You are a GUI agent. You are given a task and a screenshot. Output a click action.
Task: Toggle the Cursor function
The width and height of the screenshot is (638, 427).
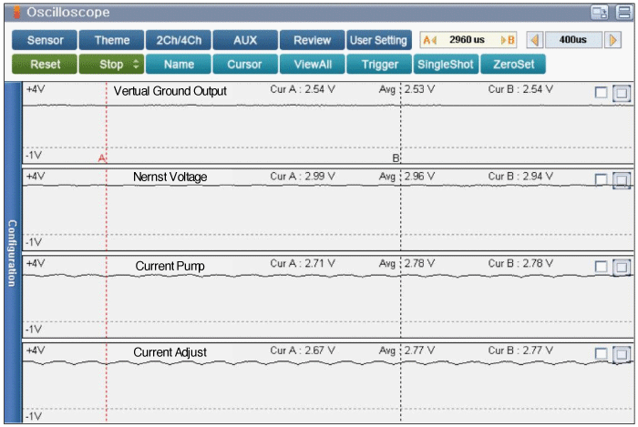click(245, 65)
